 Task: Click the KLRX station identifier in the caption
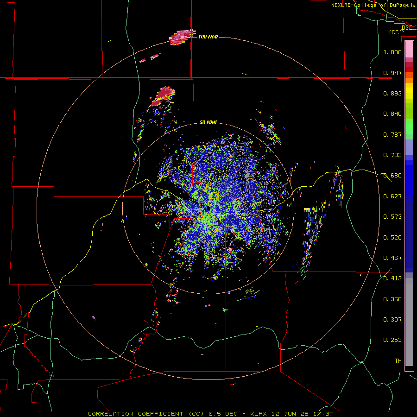click(x=259, y=414)
